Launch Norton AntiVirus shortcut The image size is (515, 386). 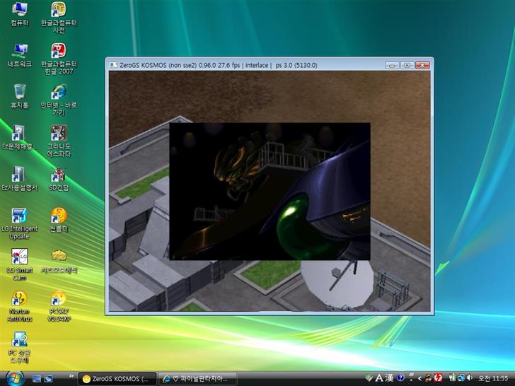point(19,306)
